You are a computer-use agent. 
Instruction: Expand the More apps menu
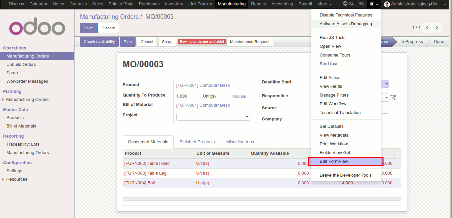[324, 4]
